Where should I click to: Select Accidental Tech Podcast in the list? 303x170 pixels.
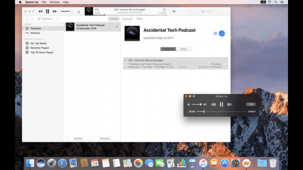[x=92, y=27]
